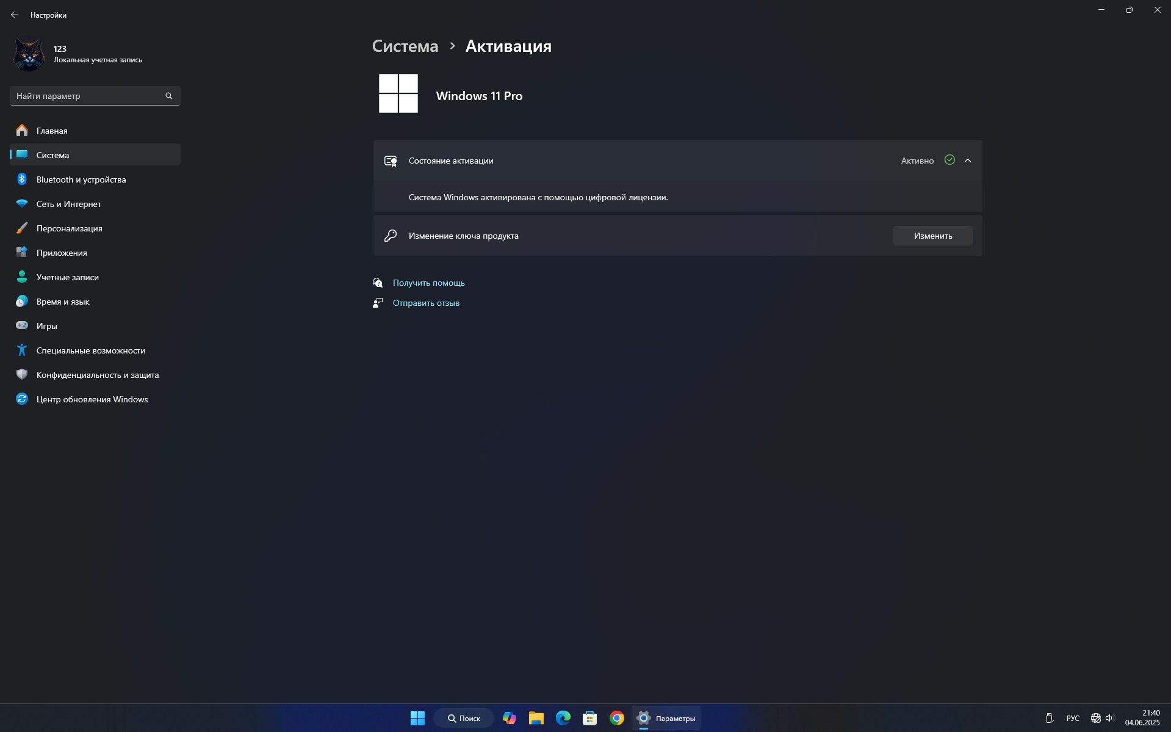Open Bluetooth и устройства settings
1171x732 pixels.
point(95,179)
